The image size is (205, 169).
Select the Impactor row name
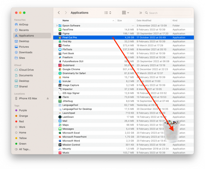pyautogui.click(x=67, y=89)
